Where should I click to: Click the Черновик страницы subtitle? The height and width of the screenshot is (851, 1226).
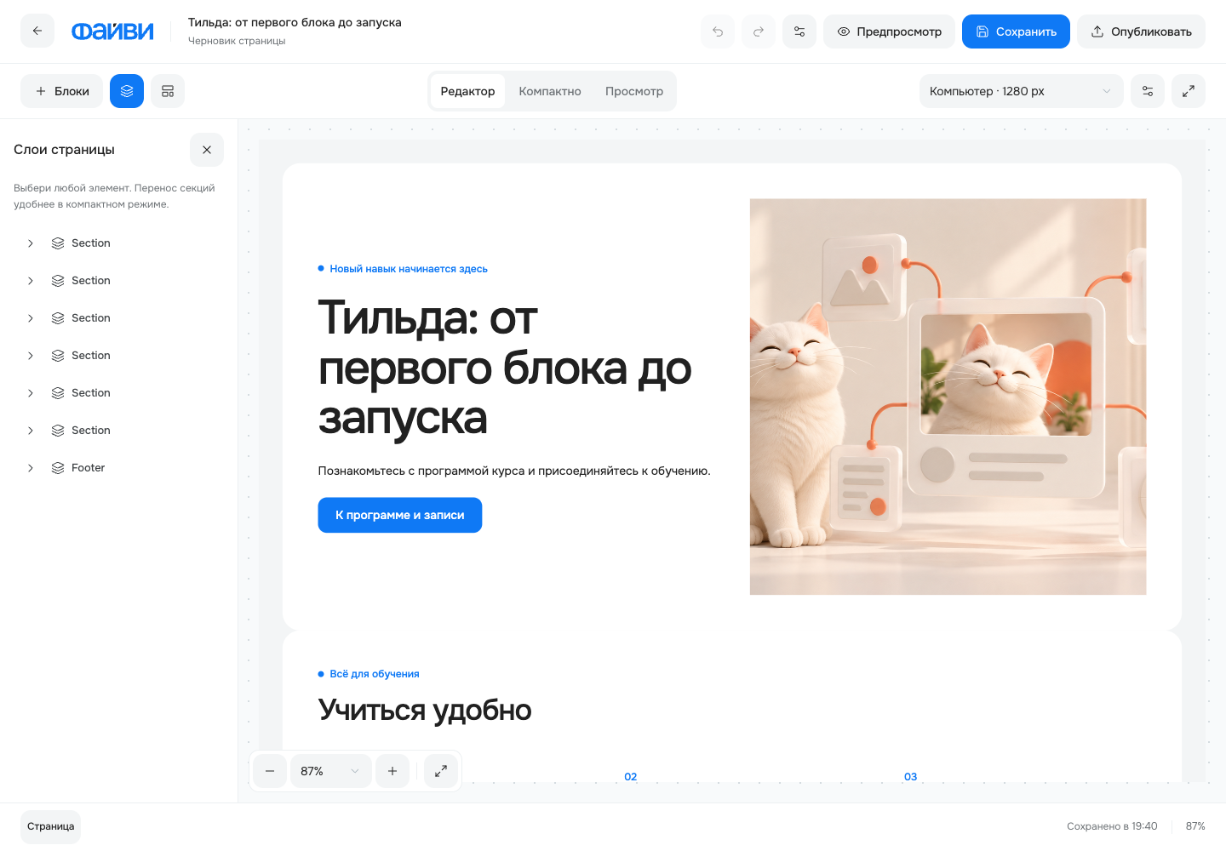point(237,41)
